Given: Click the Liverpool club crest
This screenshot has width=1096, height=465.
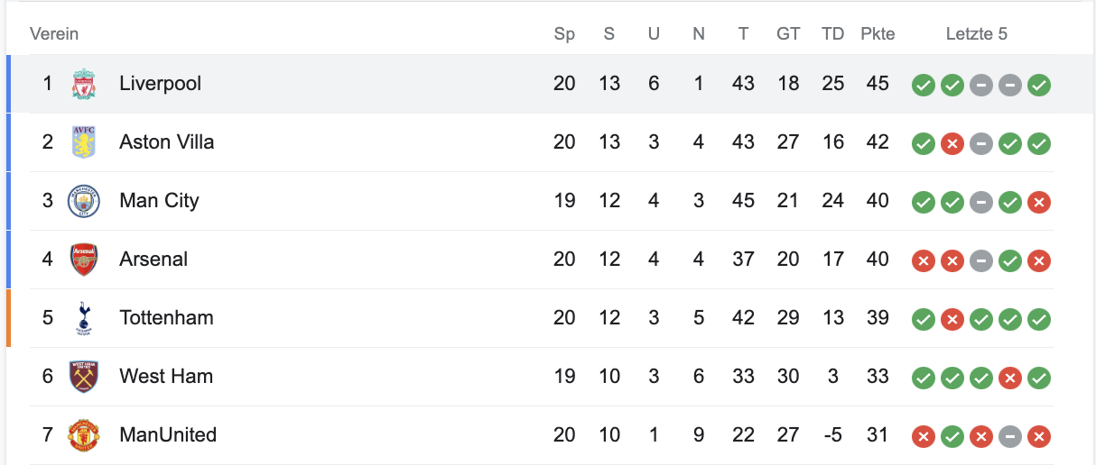Looking at the screenshot, I should click(x=84, y=84).
